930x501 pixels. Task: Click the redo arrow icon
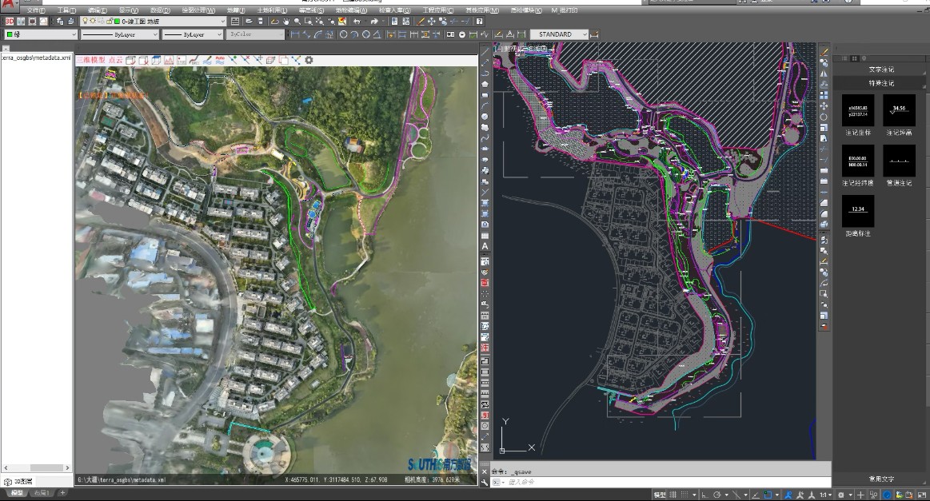[374, 22]
